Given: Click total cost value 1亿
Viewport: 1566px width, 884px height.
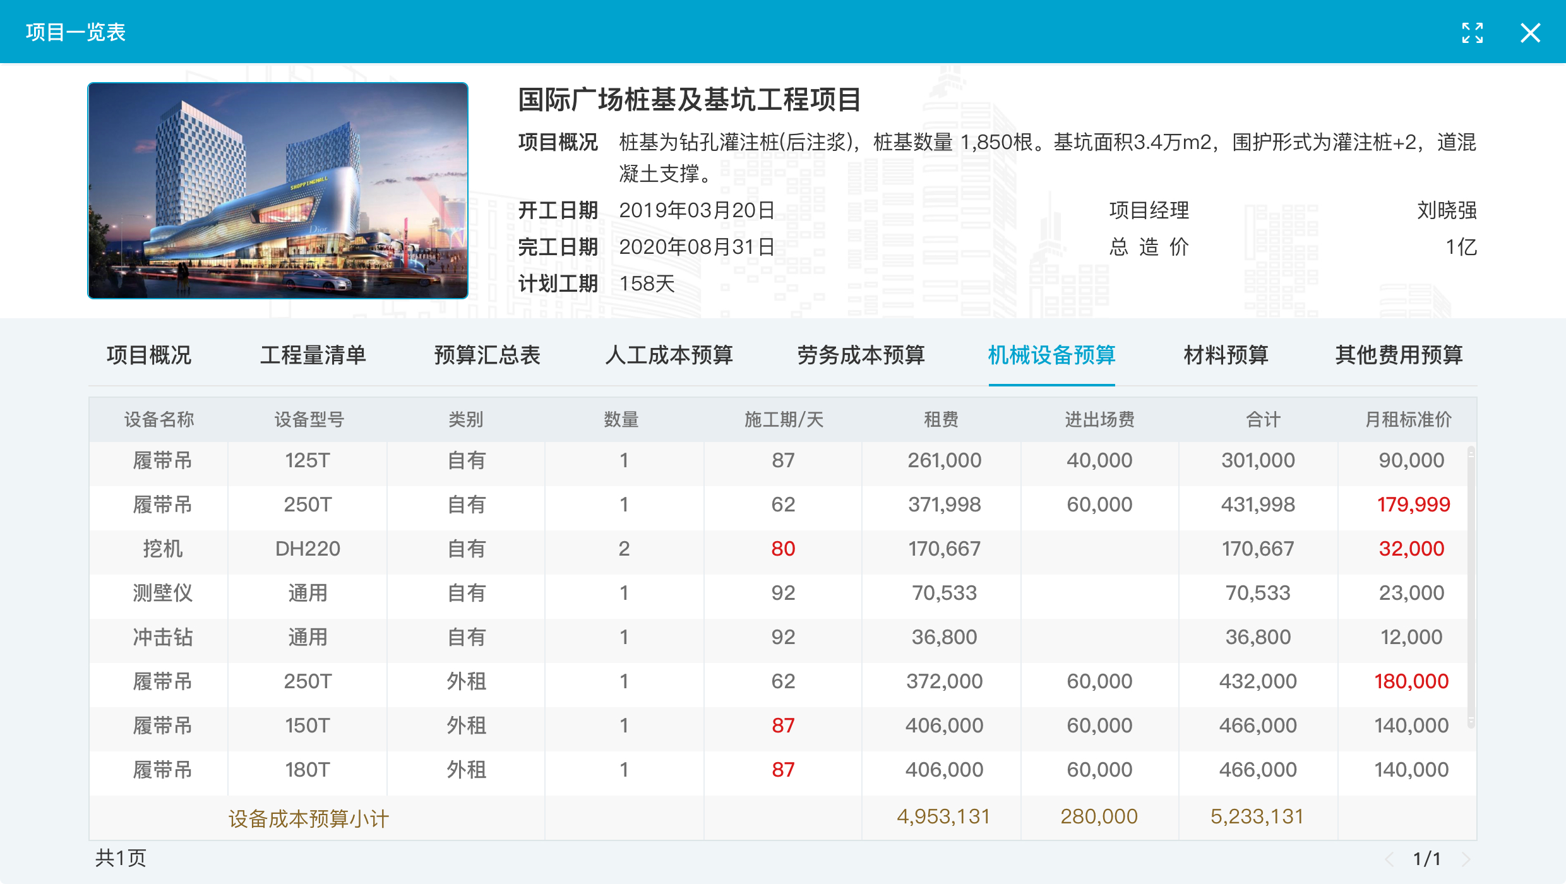Looking at the screenshot, I should pyautogui.click(x=1461, y=247).
